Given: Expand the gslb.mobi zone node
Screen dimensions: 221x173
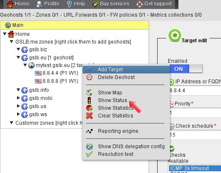Looking at the screenshot, I should pos(18,98).
